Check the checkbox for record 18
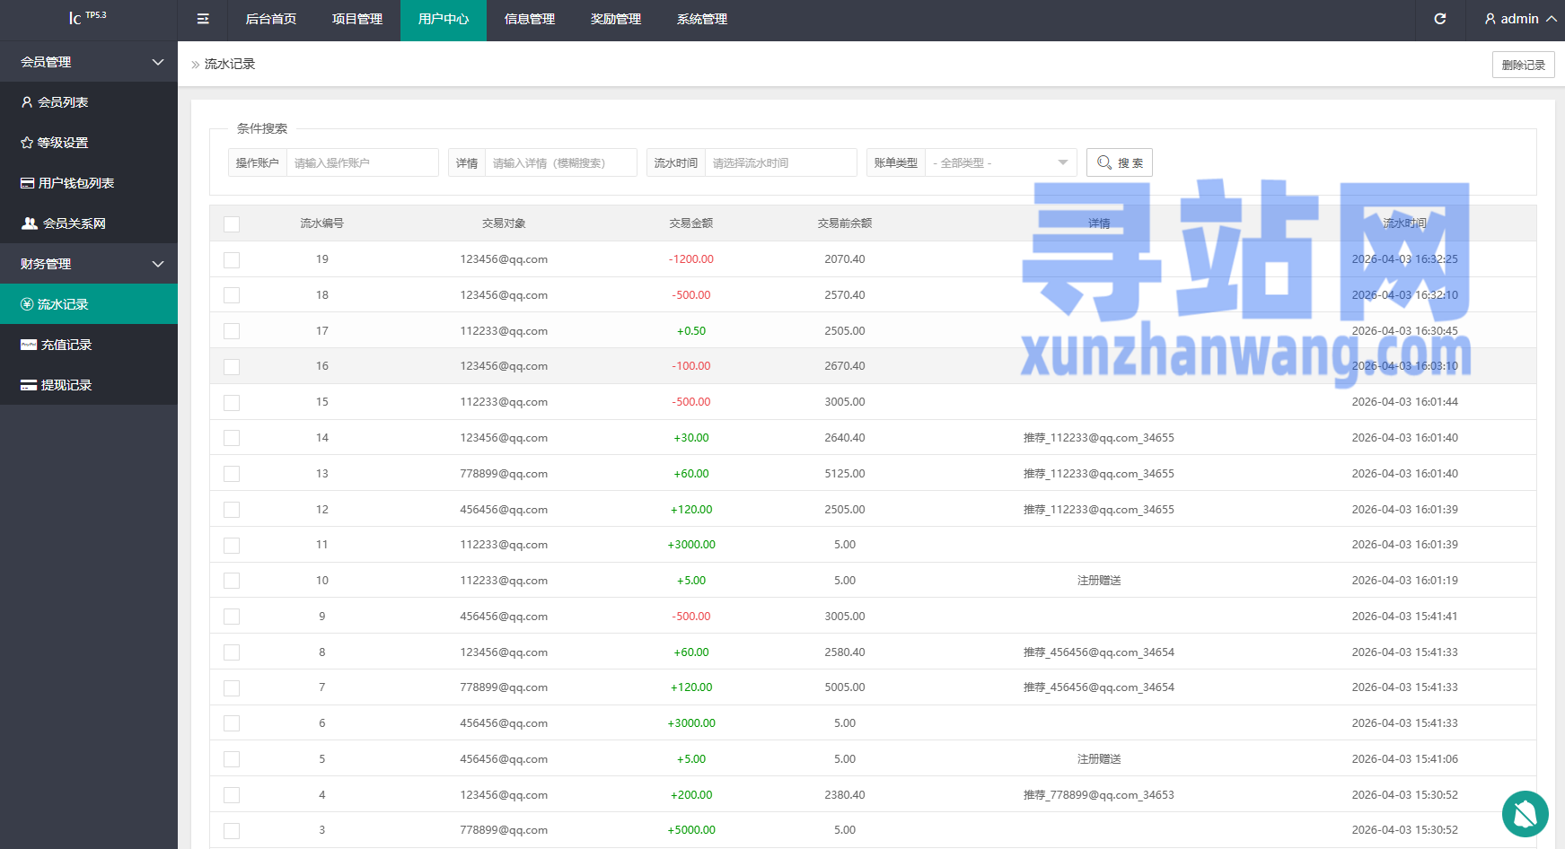1565x849 pixels. [232, 295]
